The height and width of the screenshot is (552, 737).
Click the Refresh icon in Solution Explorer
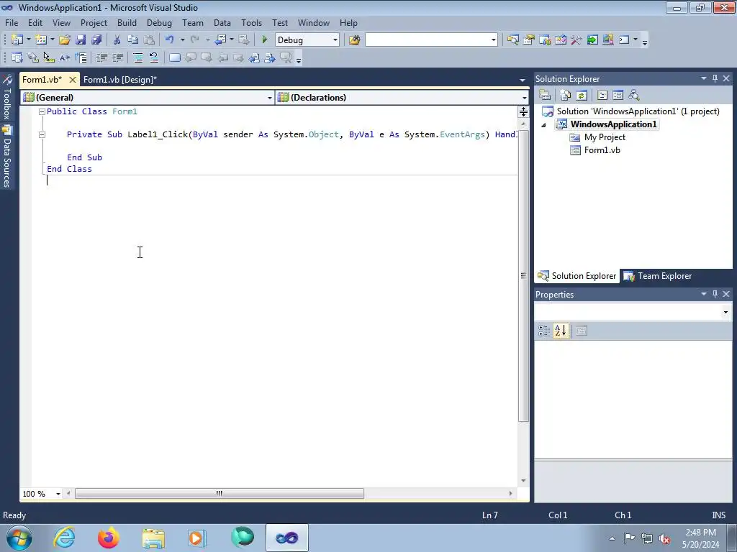(582, 96)
